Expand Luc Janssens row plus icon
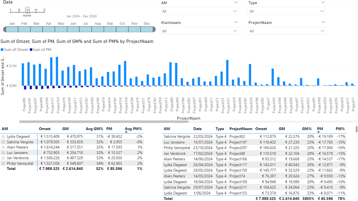Viewport: 358px width, 201px height. coord(3,153)
